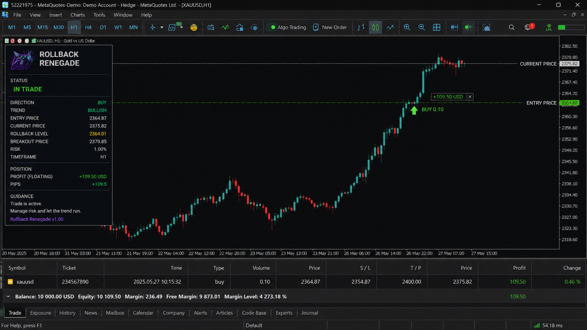Open the chart template dropdown arrow

(182, 27)
